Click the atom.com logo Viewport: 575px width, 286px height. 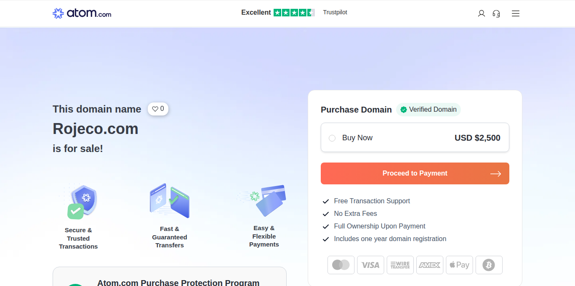82,13
